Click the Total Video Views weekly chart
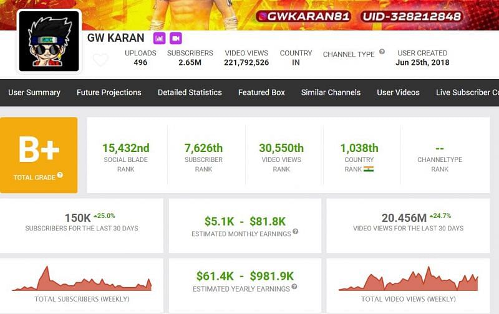The width and height of the screenshot is (499, 314). (408, 280)
